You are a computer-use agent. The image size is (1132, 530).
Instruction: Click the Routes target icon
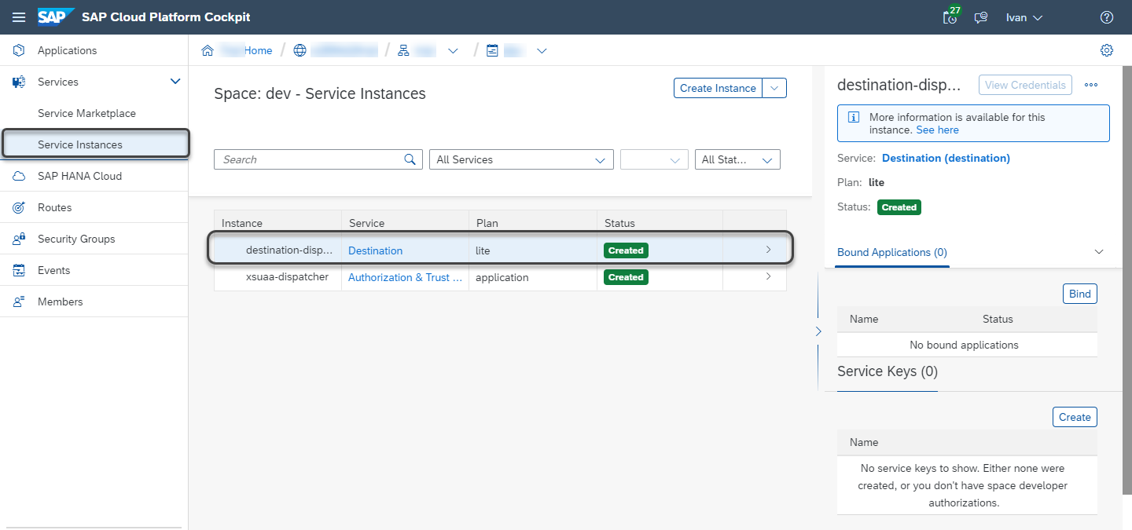click(19, 207)
